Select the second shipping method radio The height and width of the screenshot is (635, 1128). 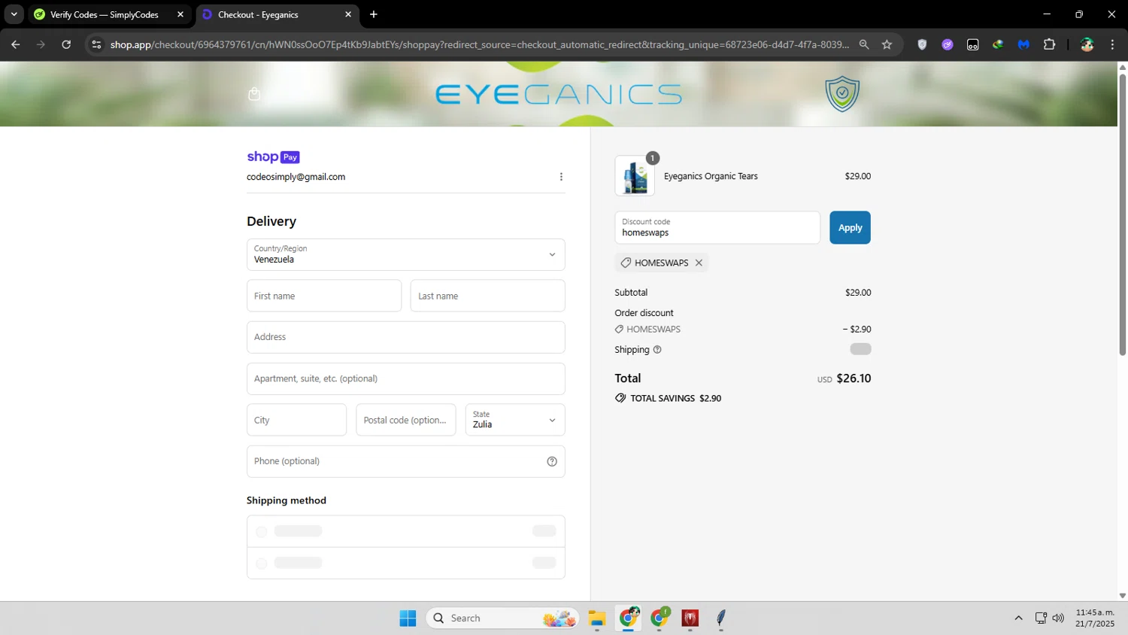click(261, 564)
